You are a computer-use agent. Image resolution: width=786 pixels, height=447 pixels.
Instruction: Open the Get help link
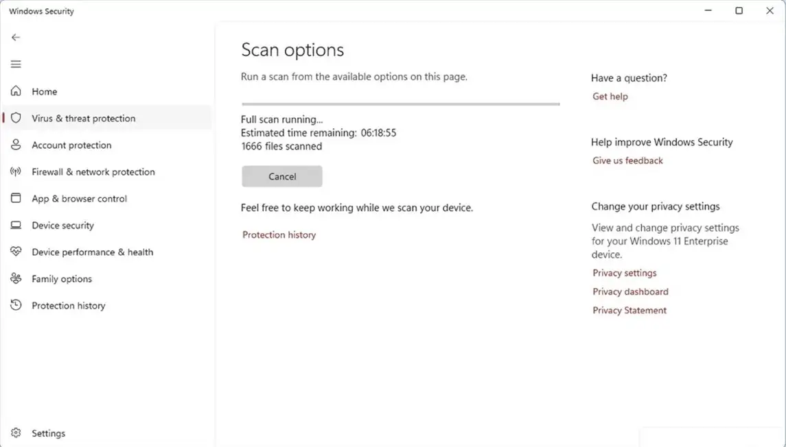610,97
